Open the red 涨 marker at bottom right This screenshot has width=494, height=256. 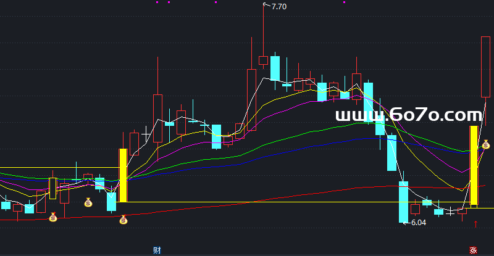[x=473, y=250]
